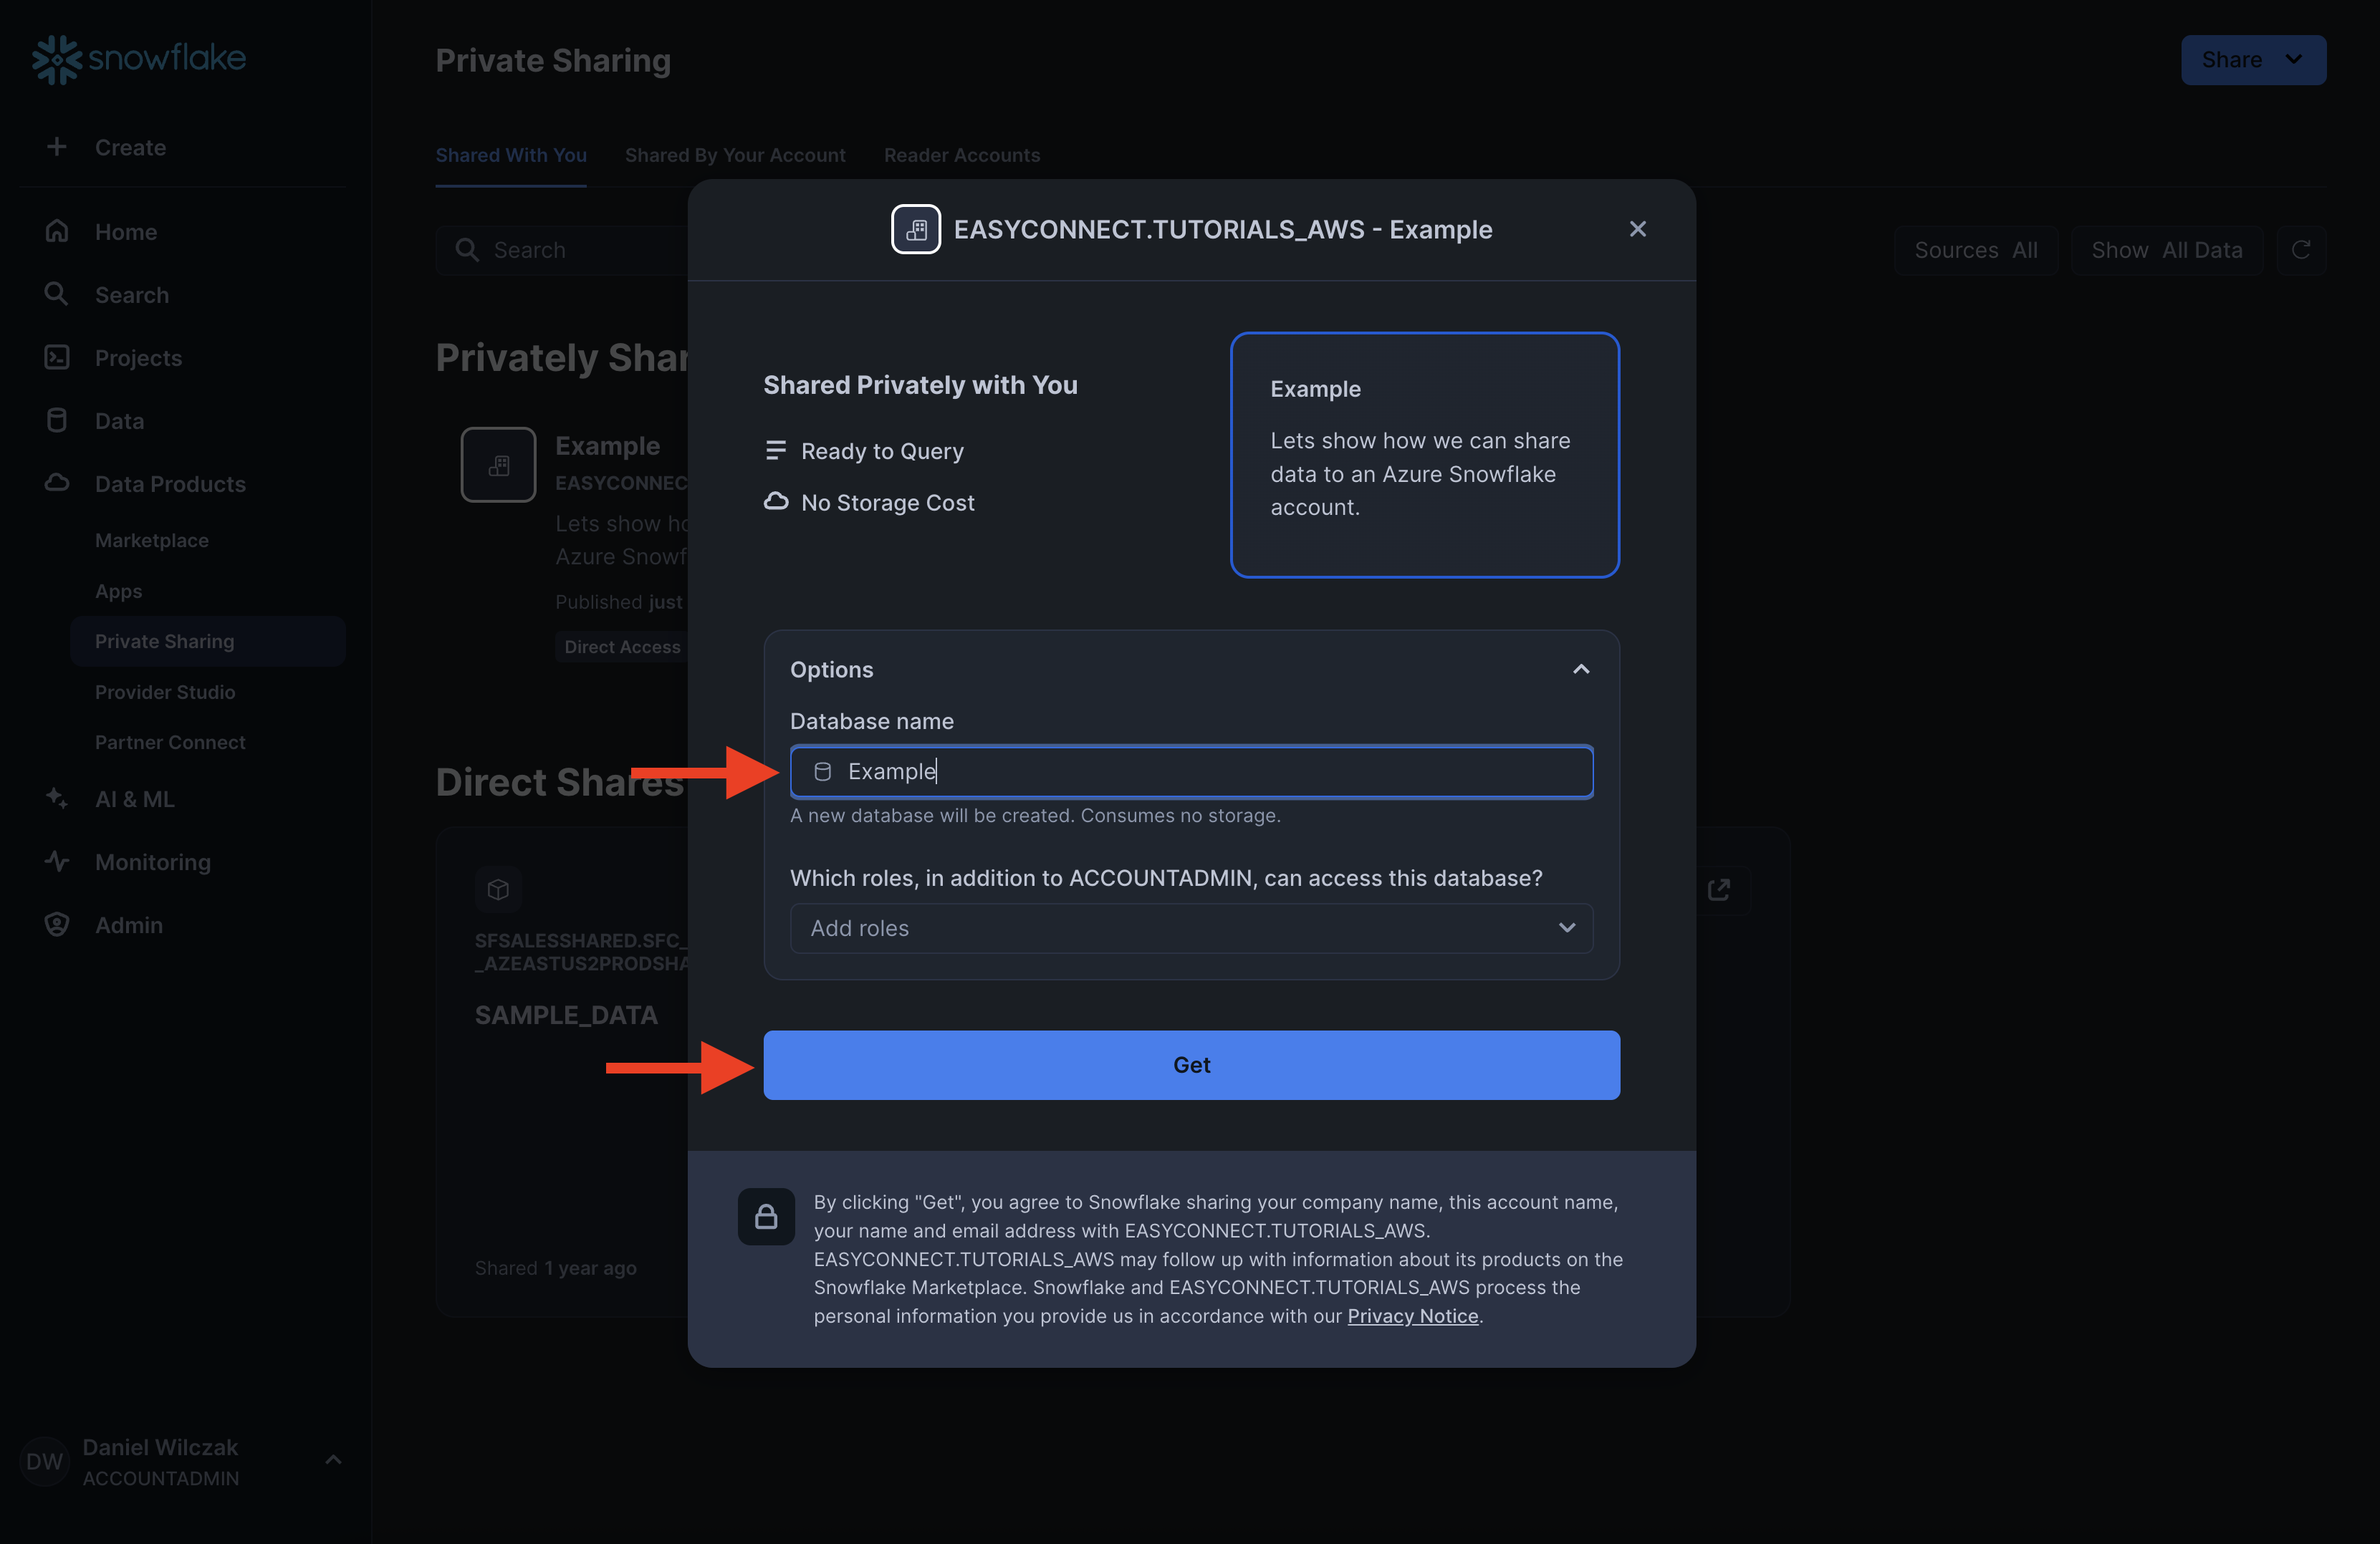Image resolution: width=2380 pixels, height=1544 pixels.
Task: Open Home from the sidebar
Action: 125,232
